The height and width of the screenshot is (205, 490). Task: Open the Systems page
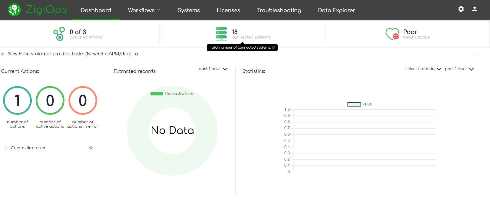pos(189,10)
